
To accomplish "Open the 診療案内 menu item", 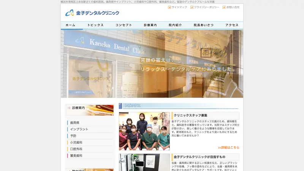I will point(150,25).
